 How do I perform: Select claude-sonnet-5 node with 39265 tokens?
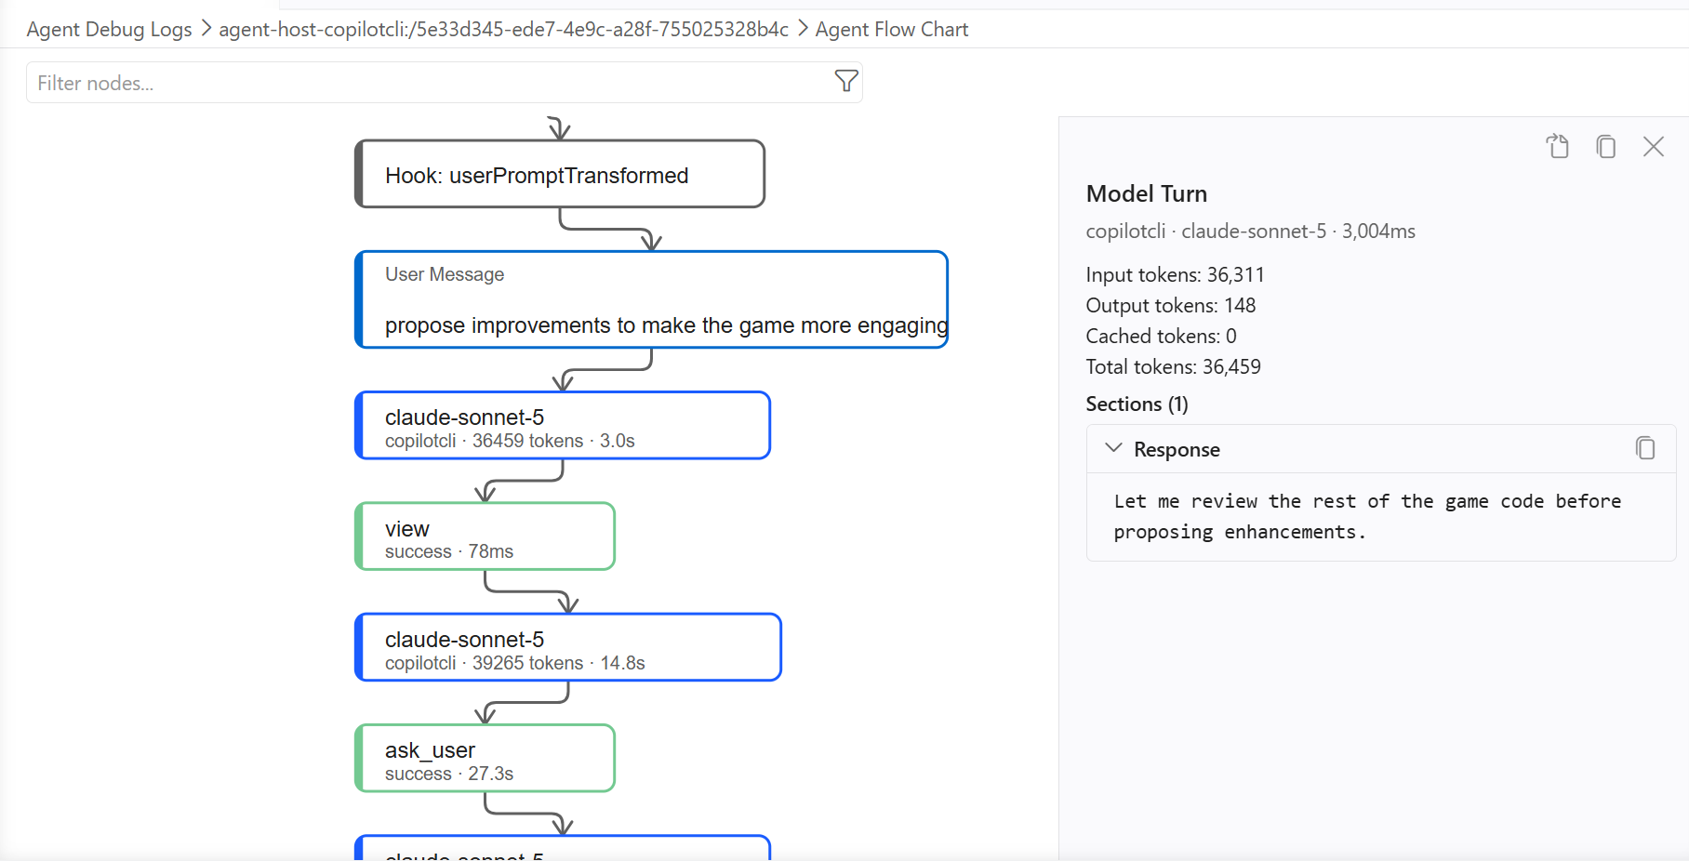click(567, 647)
